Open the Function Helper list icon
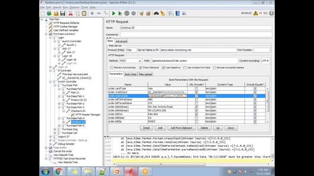 171,13
